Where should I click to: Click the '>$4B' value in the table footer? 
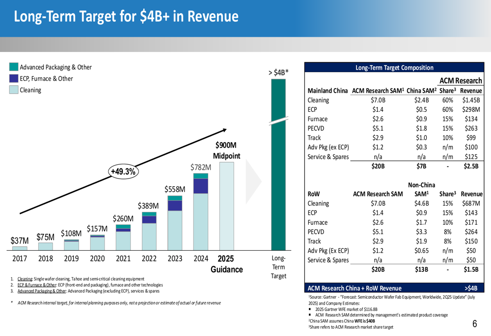click(x=471, y=288)
